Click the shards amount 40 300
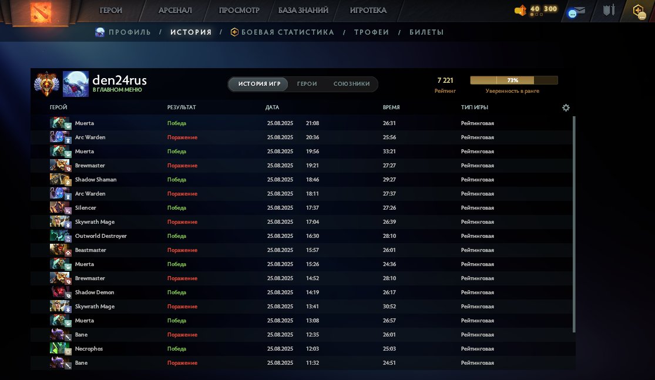This screenshot has width=655, height=380. coord(543,9)
